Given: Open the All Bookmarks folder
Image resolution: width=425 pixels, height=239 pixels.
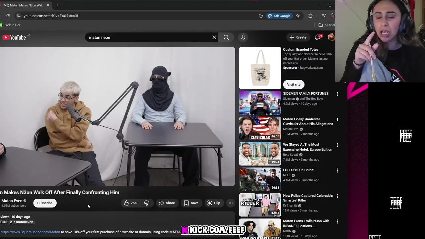Looking at the screenshot, I should point(327,25).
